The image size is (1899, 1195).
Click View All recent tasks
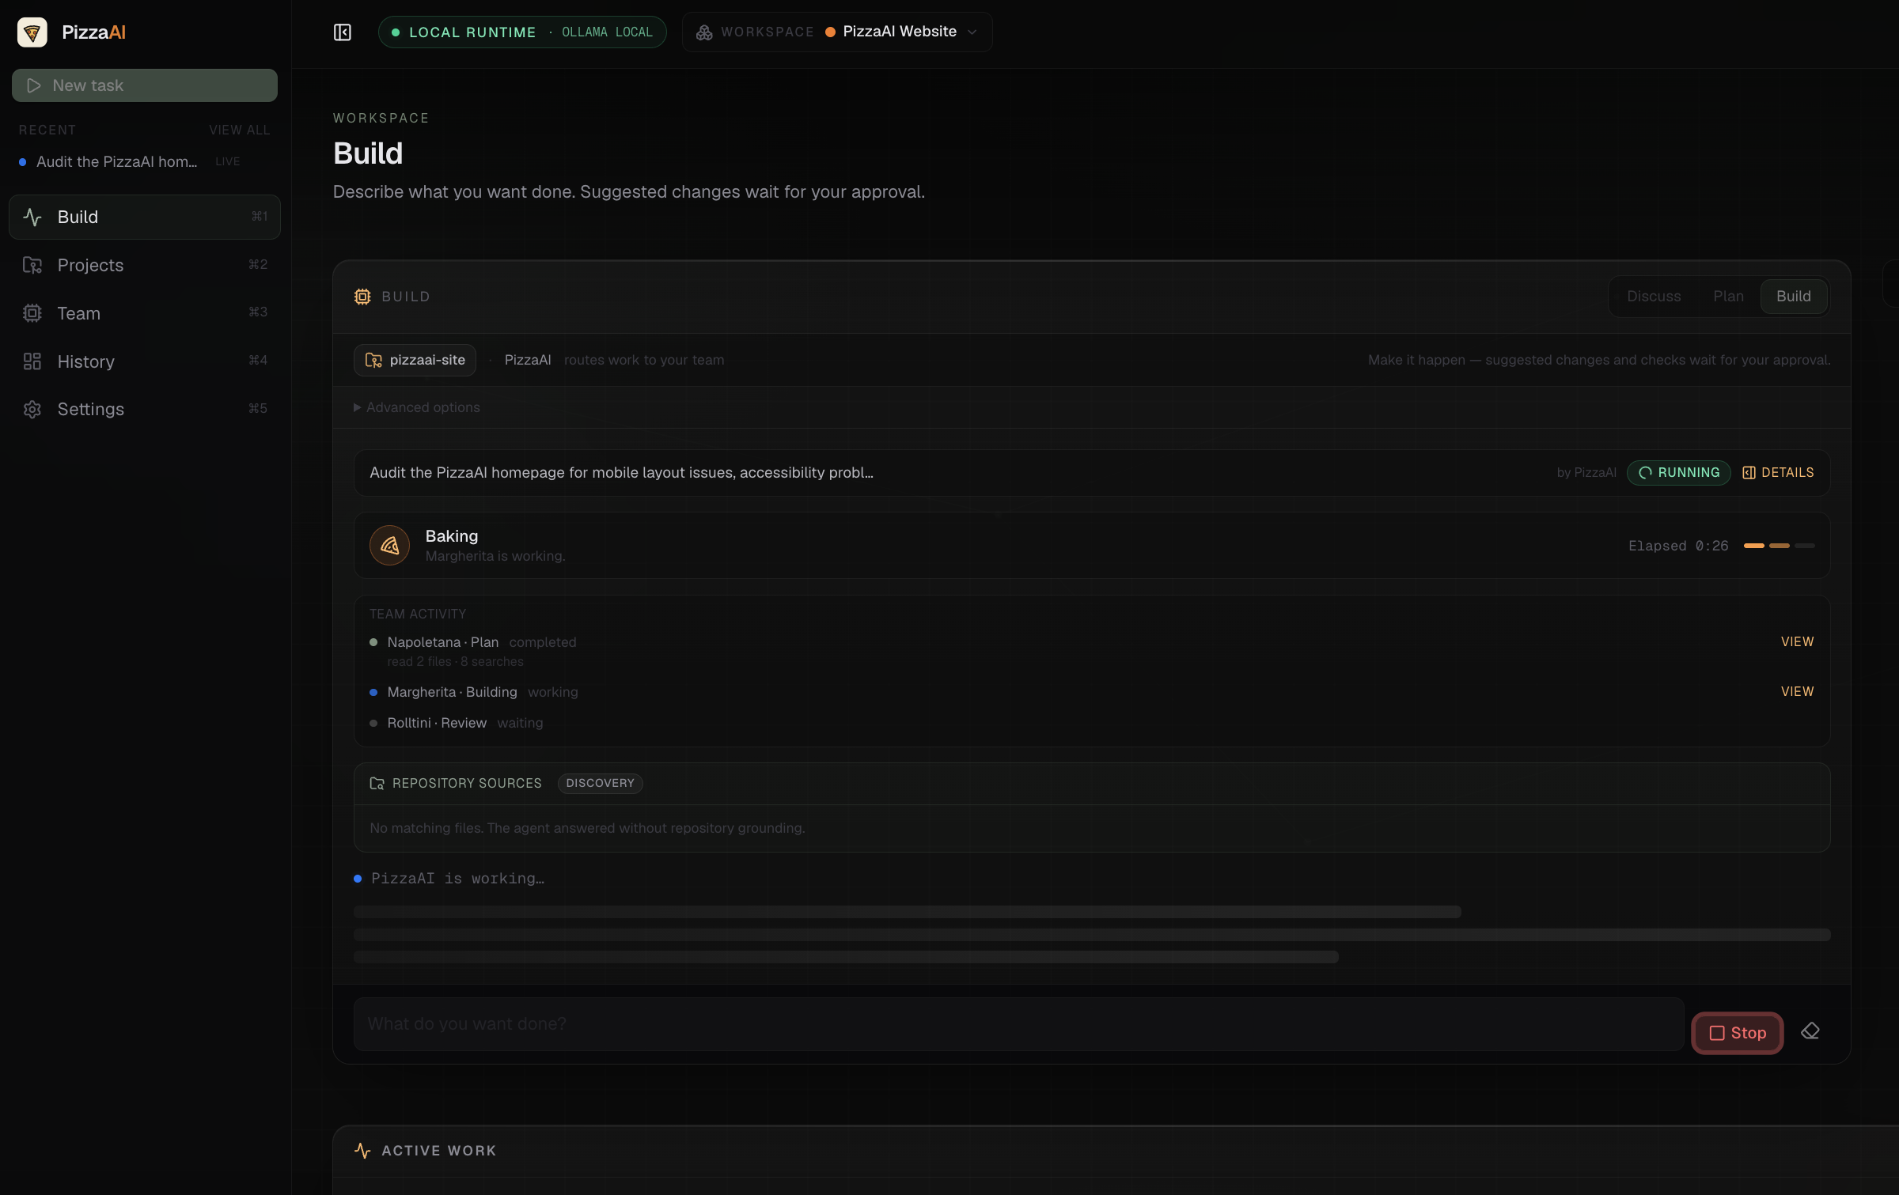pyautogui.click(x=239, y=130)
